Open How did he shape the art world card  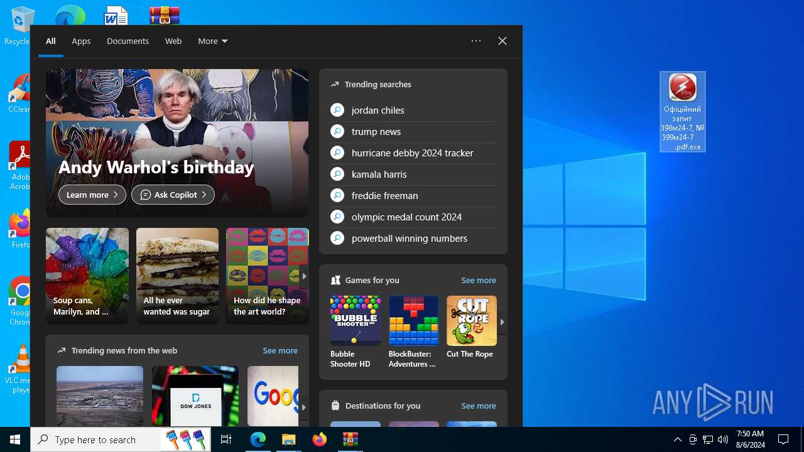coord(267,276)
